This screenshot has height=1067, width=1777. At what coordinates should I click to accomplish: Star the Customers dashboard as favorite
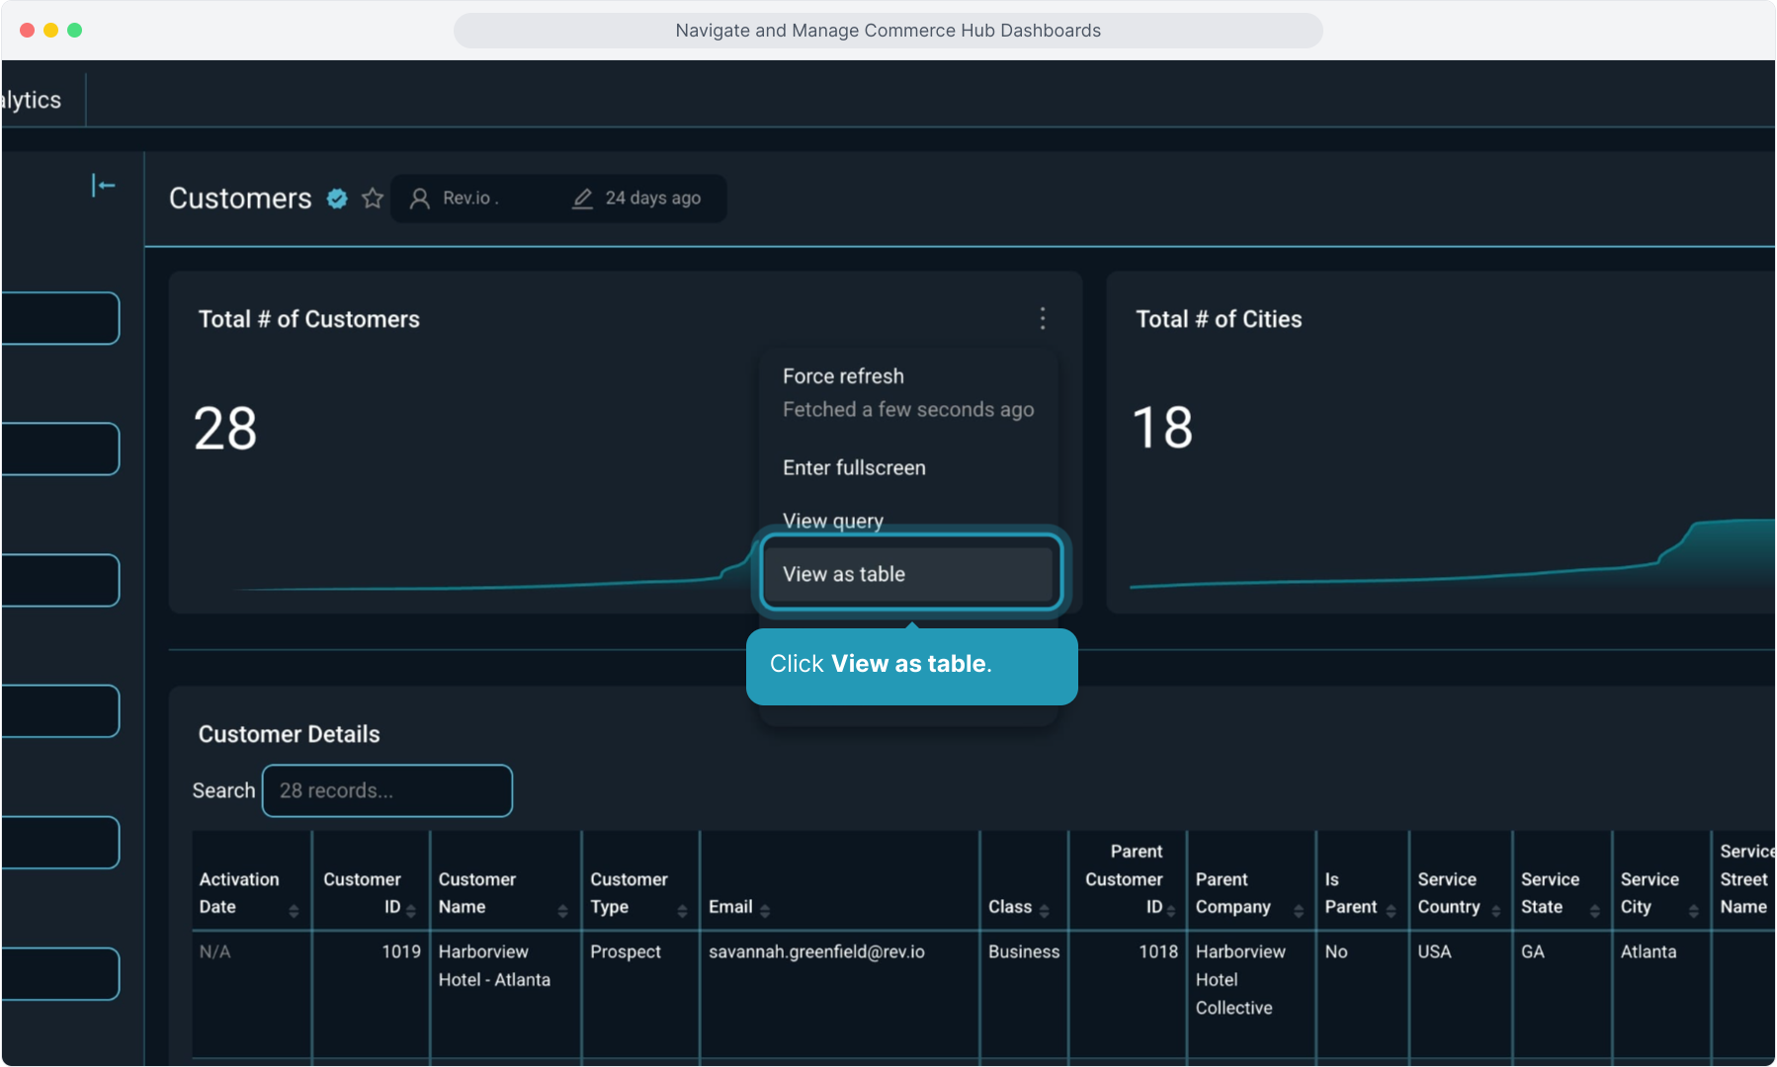click(373, 199)
